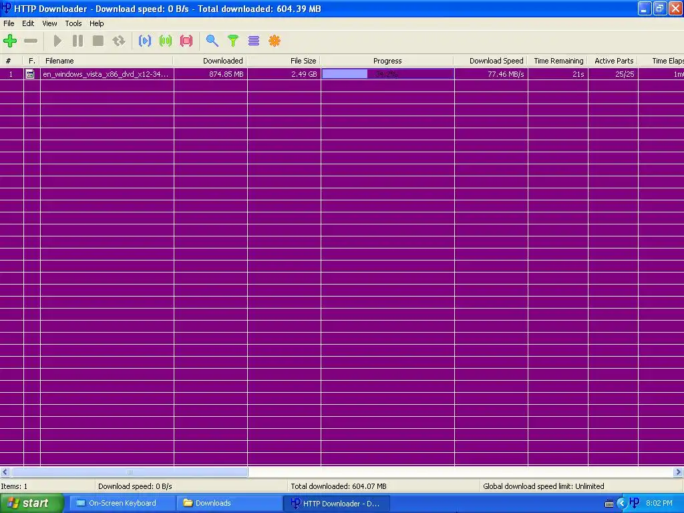The image size is (684, 513).
Task: Click the Restart arrows toolbar icon
Action: (119, 41)
